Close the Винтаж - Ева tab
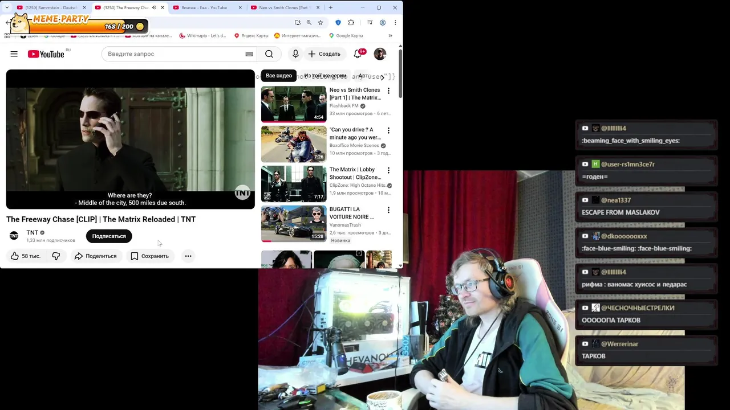730x410 pixels. click(240, 7)
